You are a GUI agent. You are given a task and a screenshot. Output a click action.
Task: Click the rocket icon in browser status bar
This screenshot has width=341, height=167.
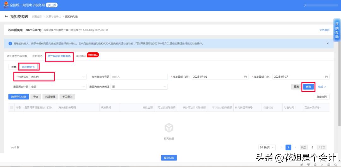pyautogui.click(x=302, y=165)
